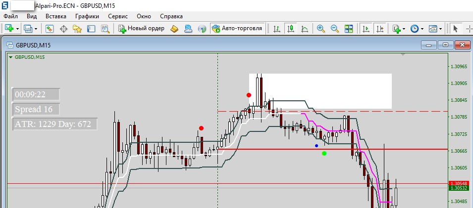Open MetaEditor yellow book icon
The height and width of the screenshot is (208, 473).
174,29
